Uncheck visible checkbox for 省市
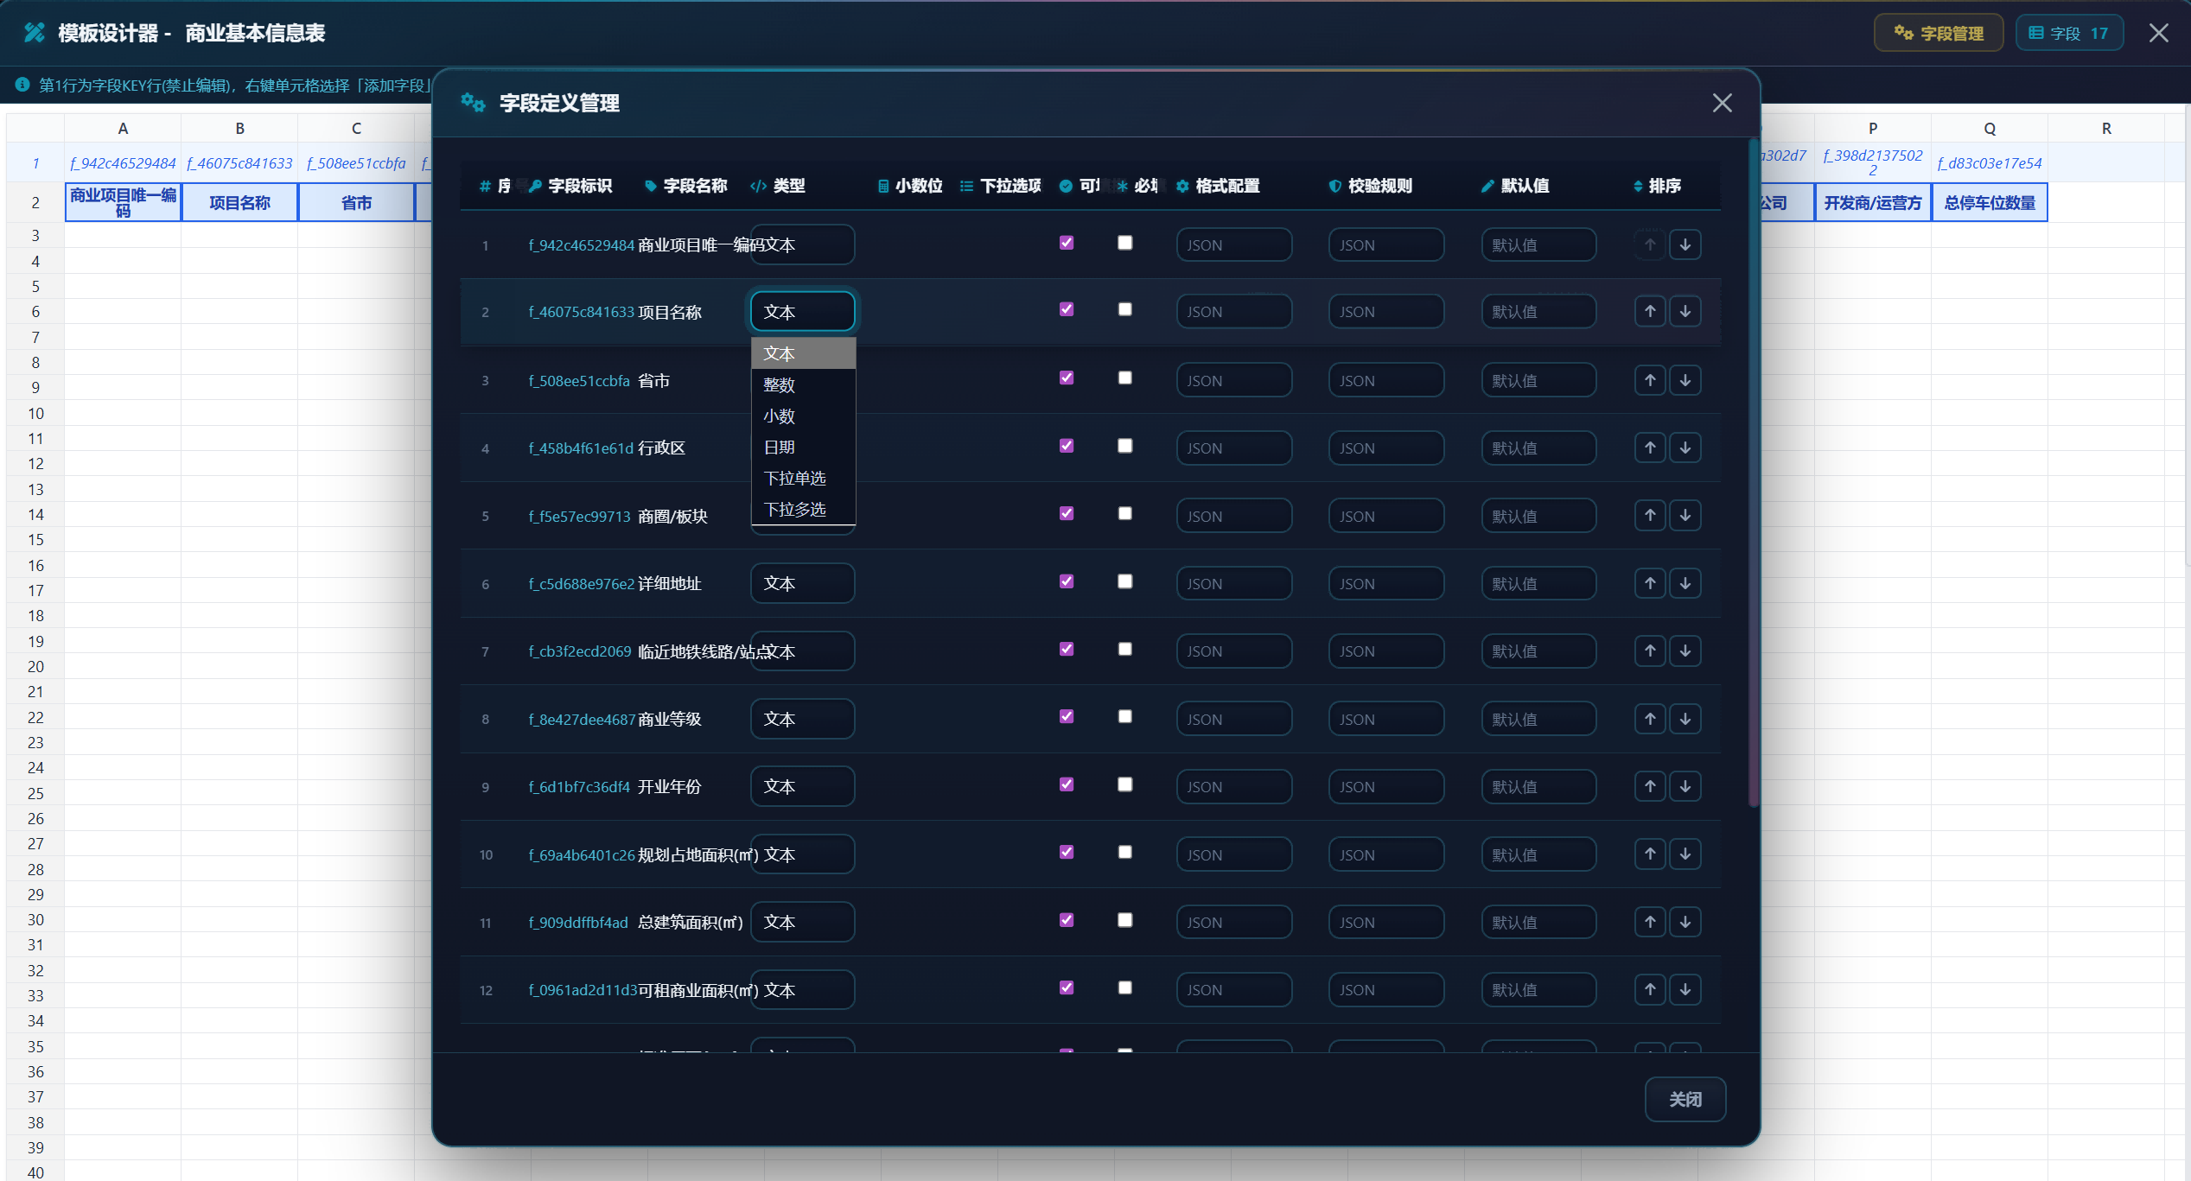 click(1067, 378)
